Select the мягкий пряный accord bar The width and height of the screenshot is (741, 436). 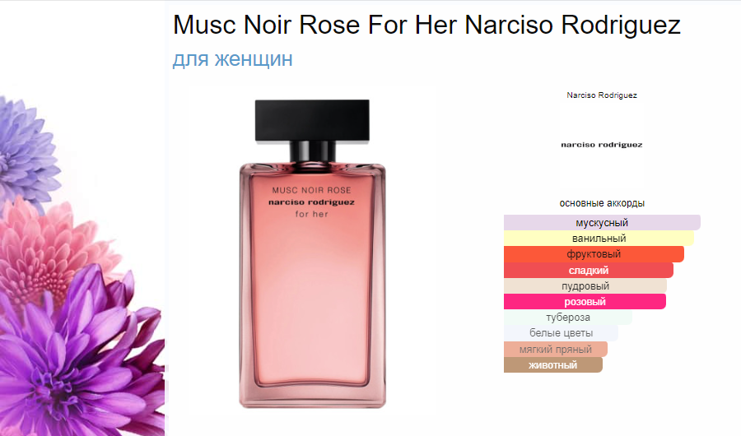pos(555,349)
